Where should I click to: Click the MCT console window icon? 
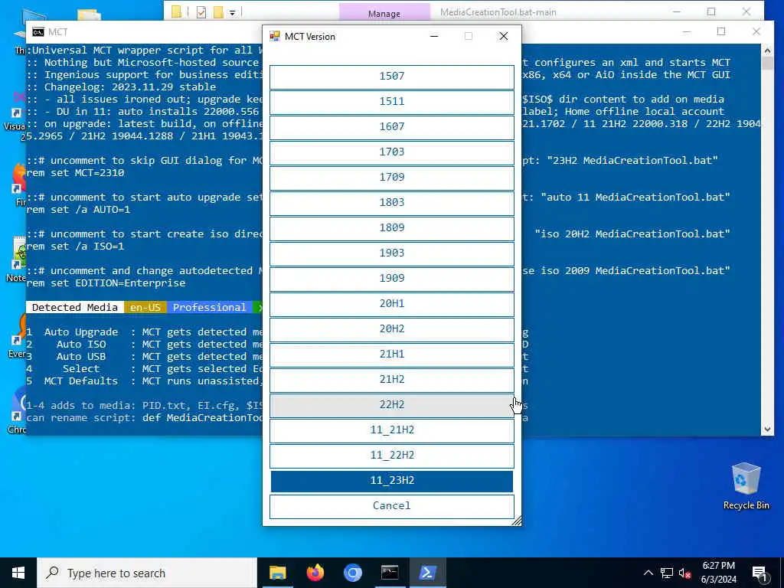38,32
